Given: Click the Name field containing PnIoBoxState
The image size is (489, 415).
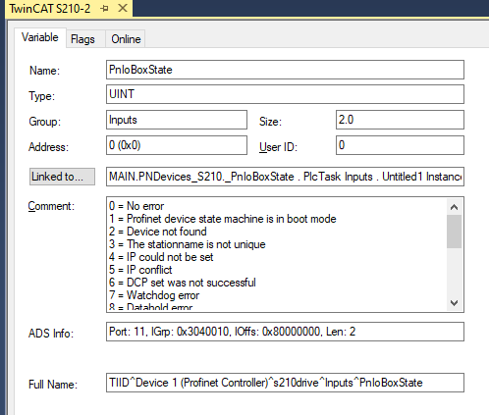Looking at the screenshot, I should pyautogui.click(x=285, y=70).
